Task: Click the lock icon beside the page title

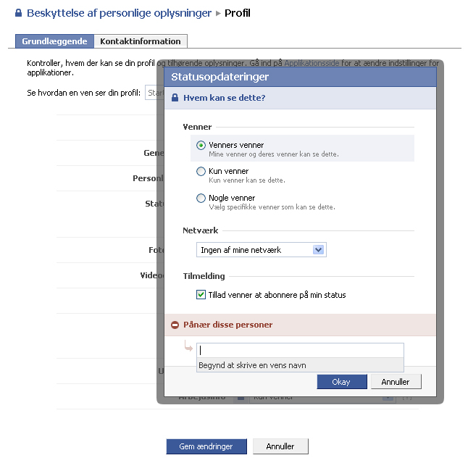Action: [19, 13]
